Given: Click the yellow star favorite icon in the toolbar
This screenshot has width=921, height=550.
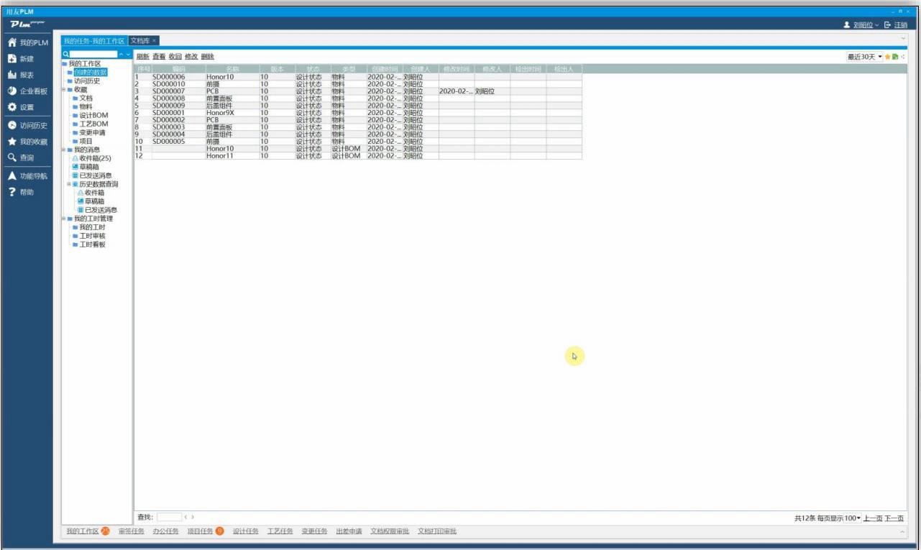Looking at the screenshot, I should point(888,57).
